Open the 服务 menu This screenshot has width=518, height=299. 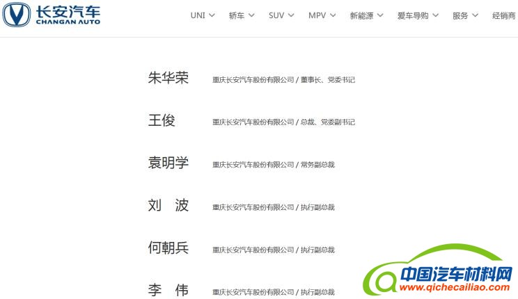click(x=460, y=15)
